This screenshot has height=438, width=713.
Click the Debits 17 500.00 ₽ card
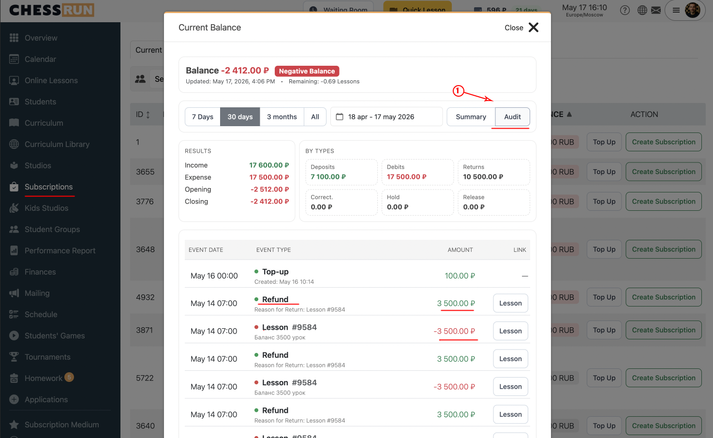417,172
